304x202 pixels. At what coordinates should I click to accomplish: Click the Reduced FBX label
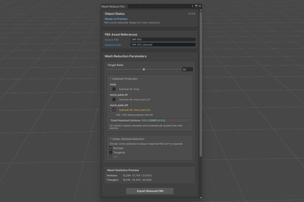(x=113, y=45)
